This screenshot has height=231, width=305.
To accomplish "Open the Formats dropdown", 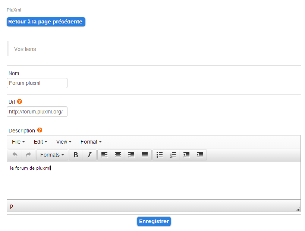I will tap(52, 155).
